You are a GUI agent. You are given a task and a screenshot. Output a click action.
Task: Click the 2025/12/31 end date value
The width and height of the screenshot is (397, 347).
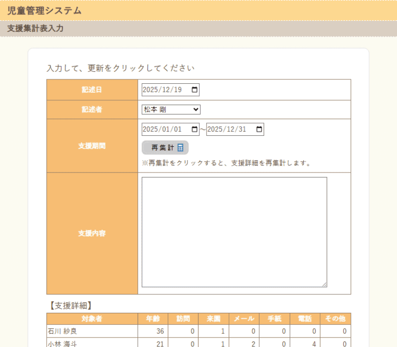(x=227, y=129)
